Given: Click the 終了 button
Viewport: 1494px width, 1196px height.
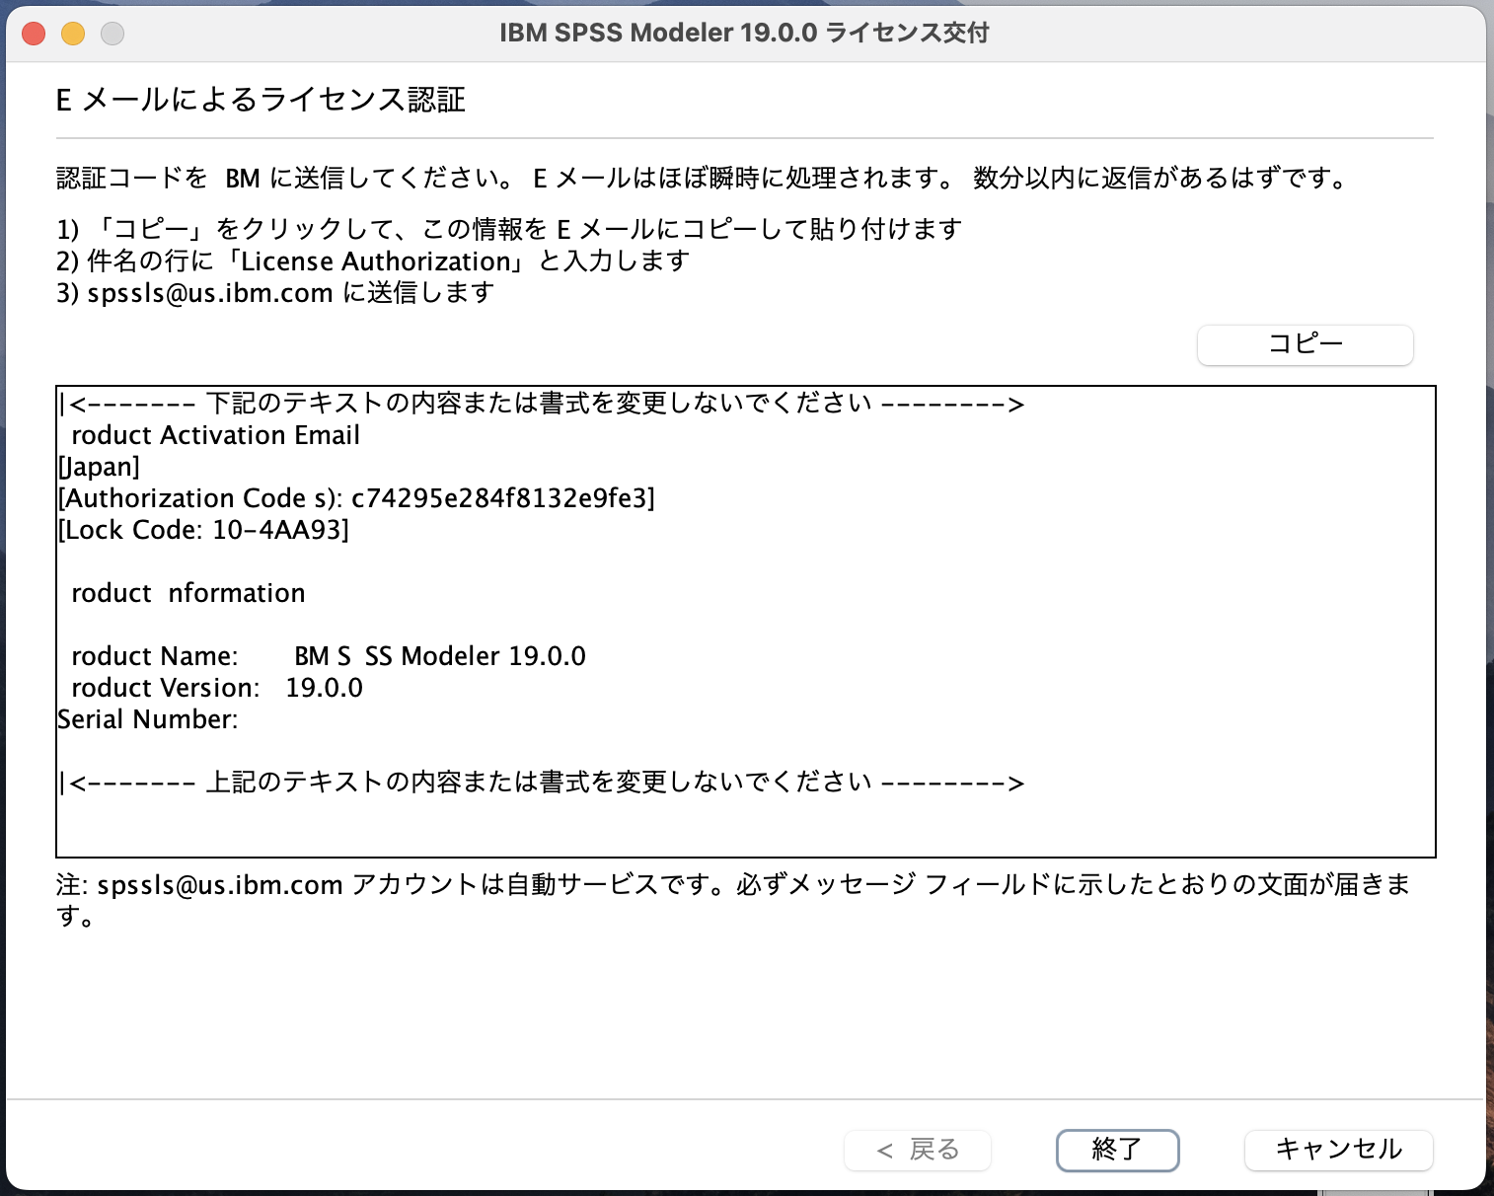Looking at the screenshot, I should [x=1117, y=1150].
